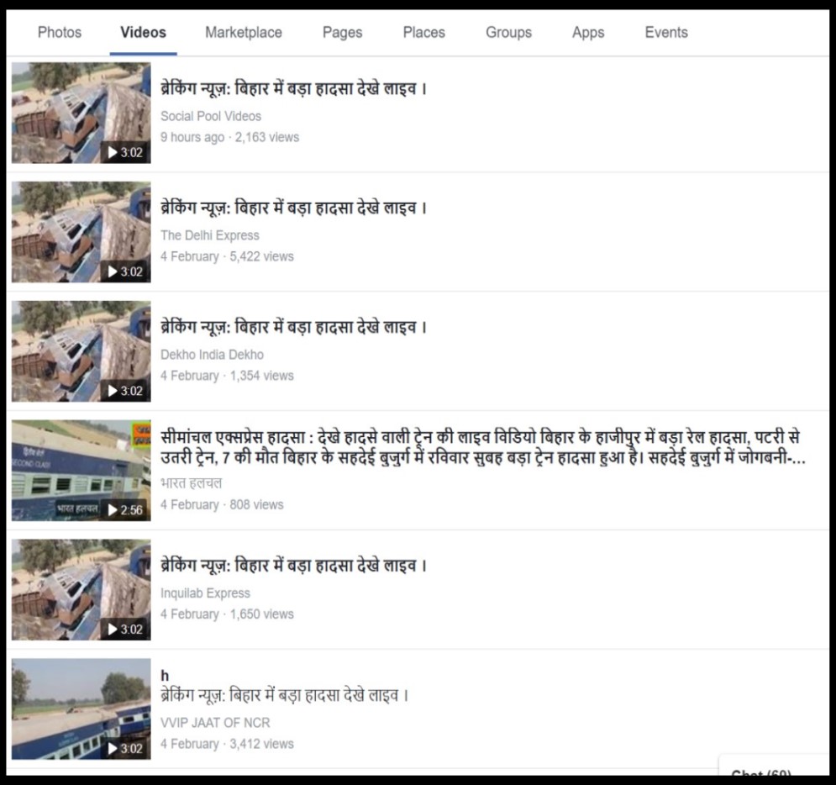Image resolution: width=836 pixels, height=785 pixels.
Task: Play the Social Pool Videos thumbnail
Action: tap(81, 113)
